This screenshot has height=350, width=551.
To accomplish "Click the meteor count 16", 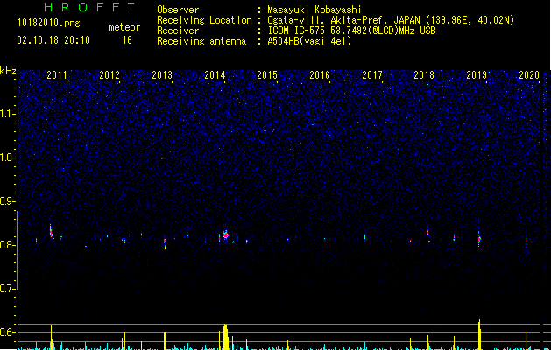I will coord(127,40).
